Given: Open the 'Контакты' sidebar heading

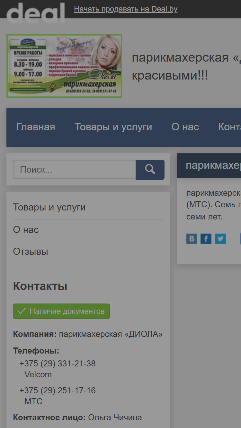Looking at the screenshot, I should [40, 286].
